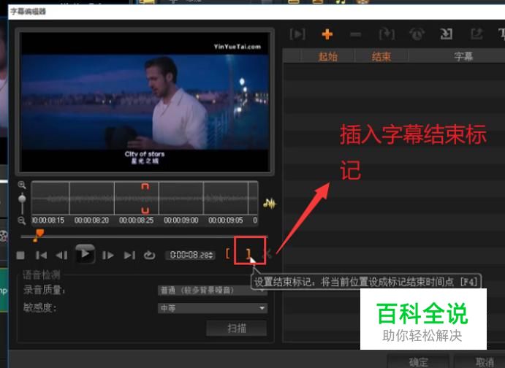Screen dimensions: 505x368
Task: Add a new subtitle with the orange plus
Action: (327, 34)
